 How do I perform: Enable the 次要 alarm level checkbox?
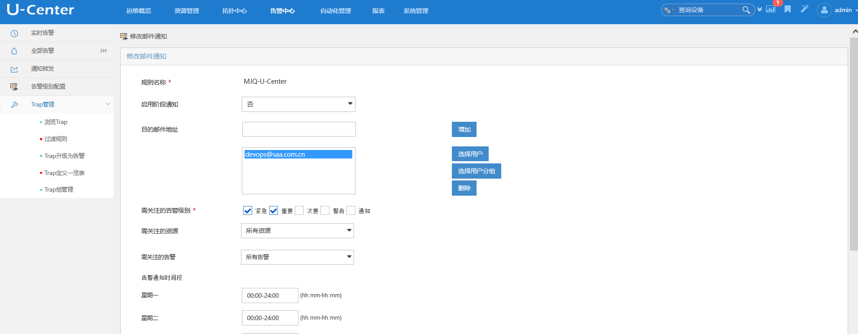pyautogui.click(x=299, y=210)
